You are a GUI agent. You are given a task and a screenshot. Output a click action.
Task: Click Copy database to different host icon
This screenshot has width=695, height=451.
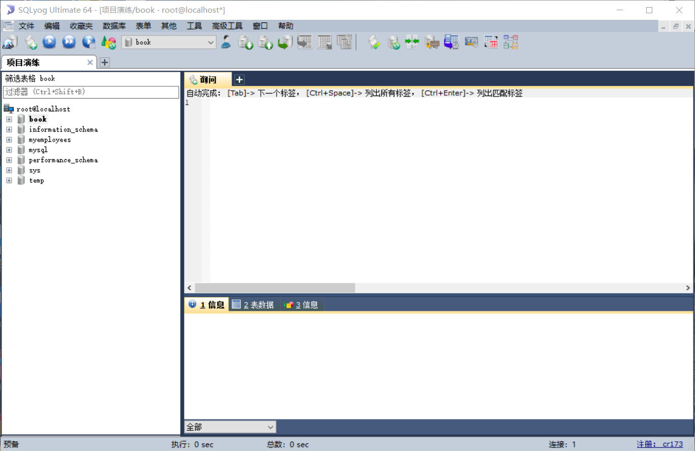coord(285,42)
